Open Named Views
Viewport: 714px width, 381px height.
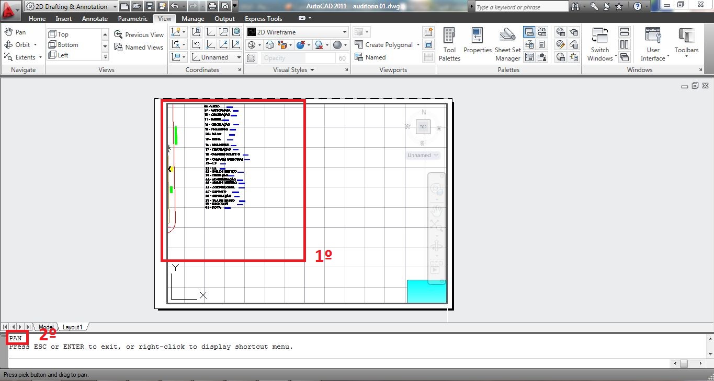(x=139, y=47)
